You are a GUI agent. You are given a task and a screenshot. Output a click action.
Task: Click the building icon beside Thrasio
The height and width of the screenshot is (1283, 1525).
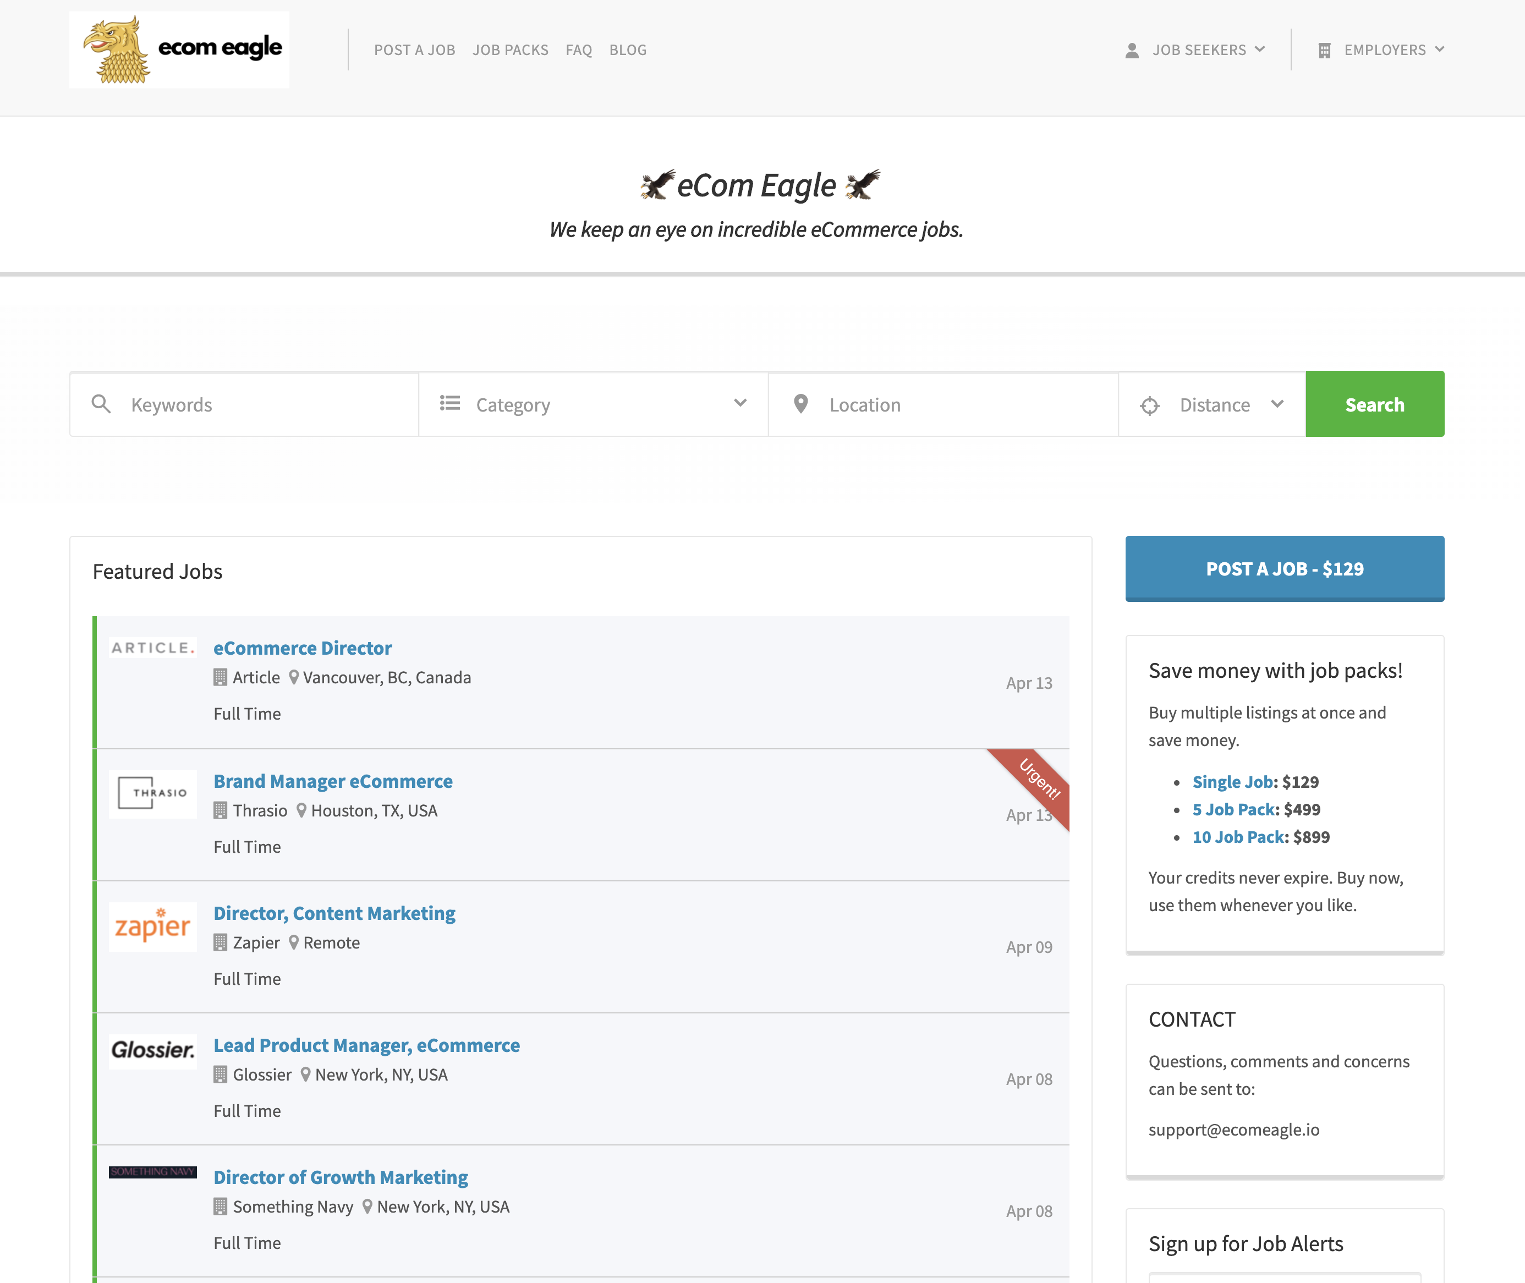221,810
